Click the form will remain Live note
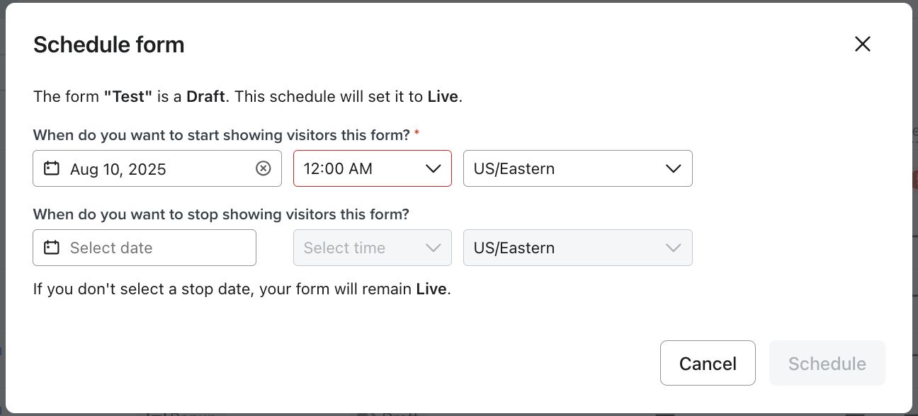 tap(242, 289)
